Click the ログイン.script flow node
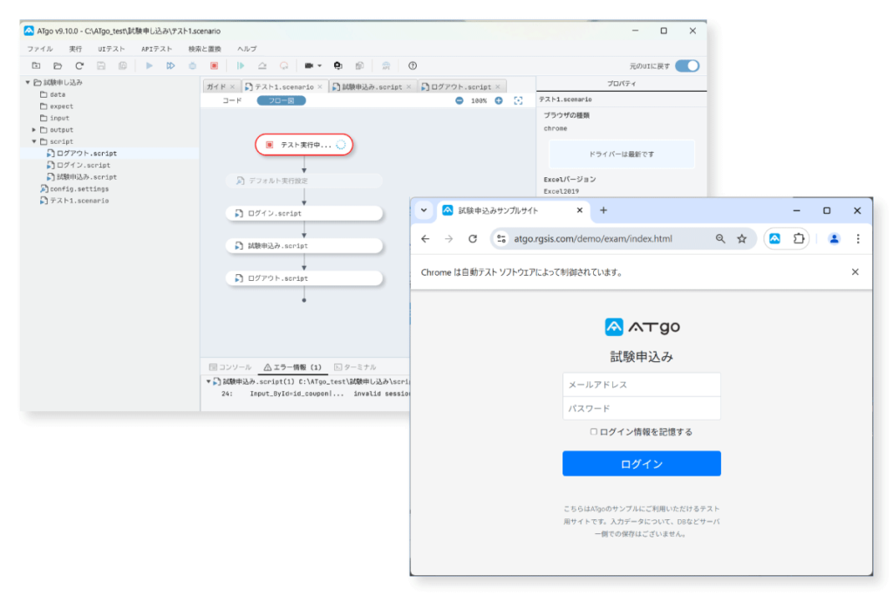893x596 pixels. click(x=304, y=213)
